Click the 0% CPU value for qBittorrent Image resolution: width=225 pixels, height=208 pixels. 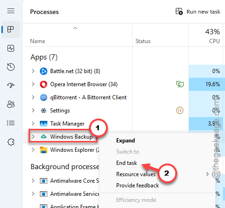pyautogui.click(x=216, y=97)
